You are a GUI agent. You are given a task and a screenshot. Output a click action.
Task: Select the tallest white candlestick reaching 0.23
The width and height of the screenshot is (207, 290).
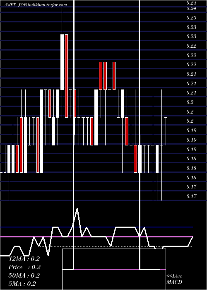pos(62,62)
